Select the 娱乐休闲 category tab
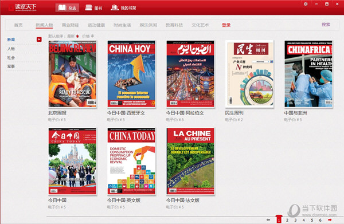This screenshot has width=344, height=224. 148,25
